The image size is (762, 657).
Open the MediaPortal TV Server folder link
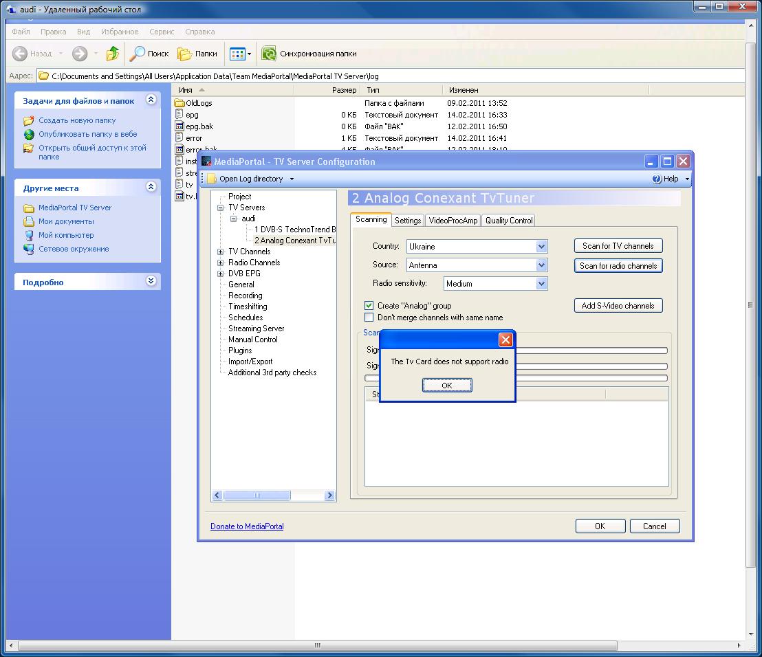(x=75, y=208)
